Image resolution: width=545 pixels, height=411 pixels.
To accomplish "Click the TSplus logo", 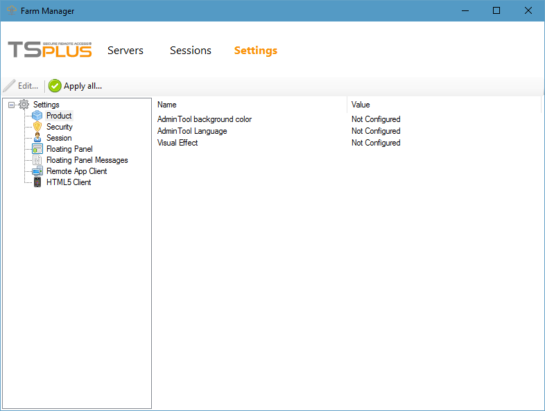I will pyautogui.click(x=50, y=50).
